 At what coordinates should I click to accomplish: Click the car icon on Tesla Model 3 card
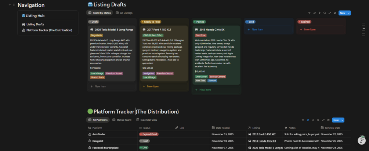click(91, 30)
